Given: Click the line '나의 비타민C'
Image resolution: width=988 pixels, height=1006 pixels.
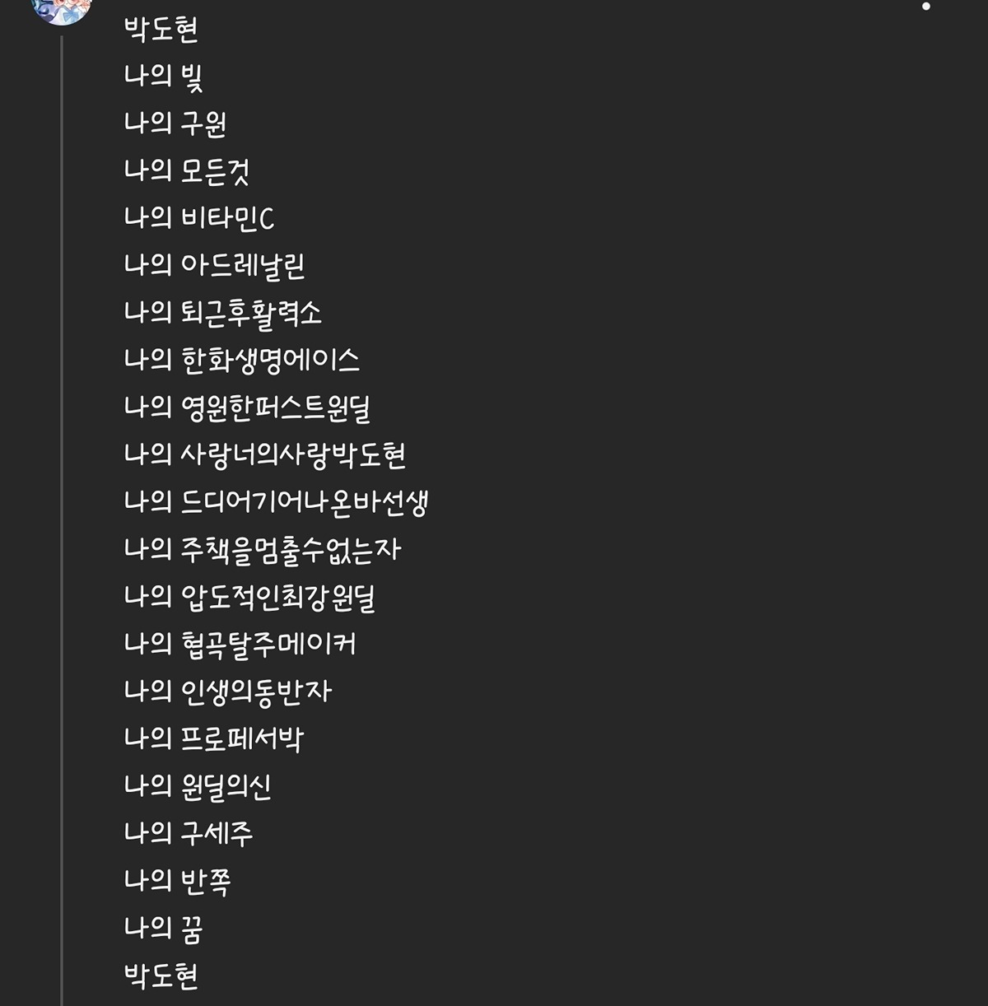Looking at the screenshot, I should click(198, 218).
